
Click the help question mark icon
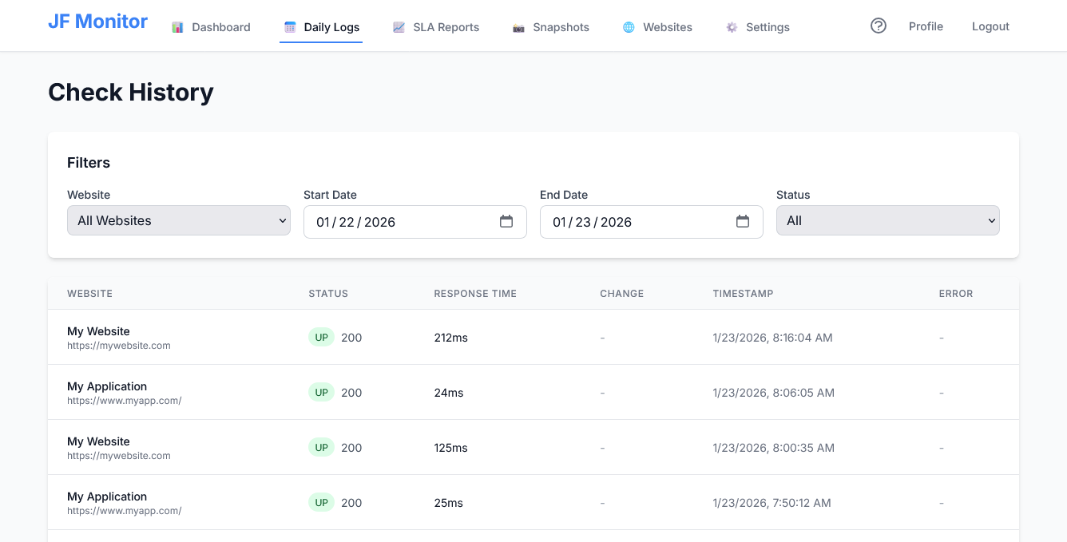pos(879,26)
